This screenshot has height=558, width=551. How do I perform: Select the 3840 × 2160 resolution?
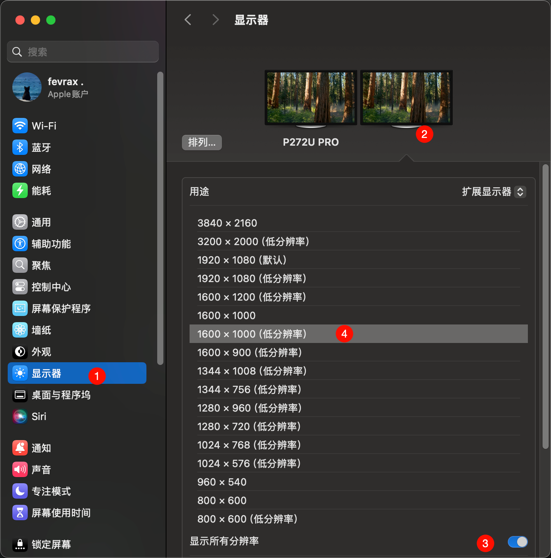tap(227, 223)
